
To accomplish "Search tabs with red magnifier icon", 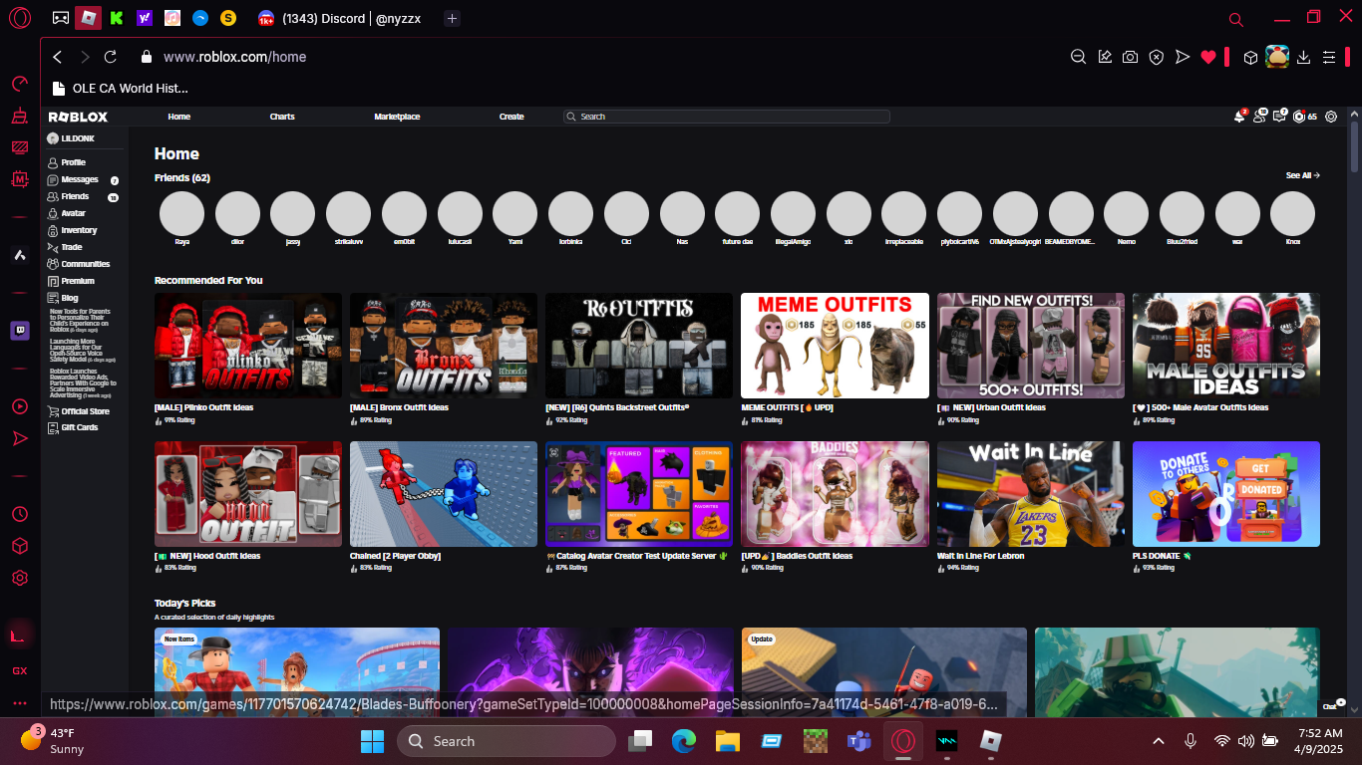I will (x=1236, y=19).
